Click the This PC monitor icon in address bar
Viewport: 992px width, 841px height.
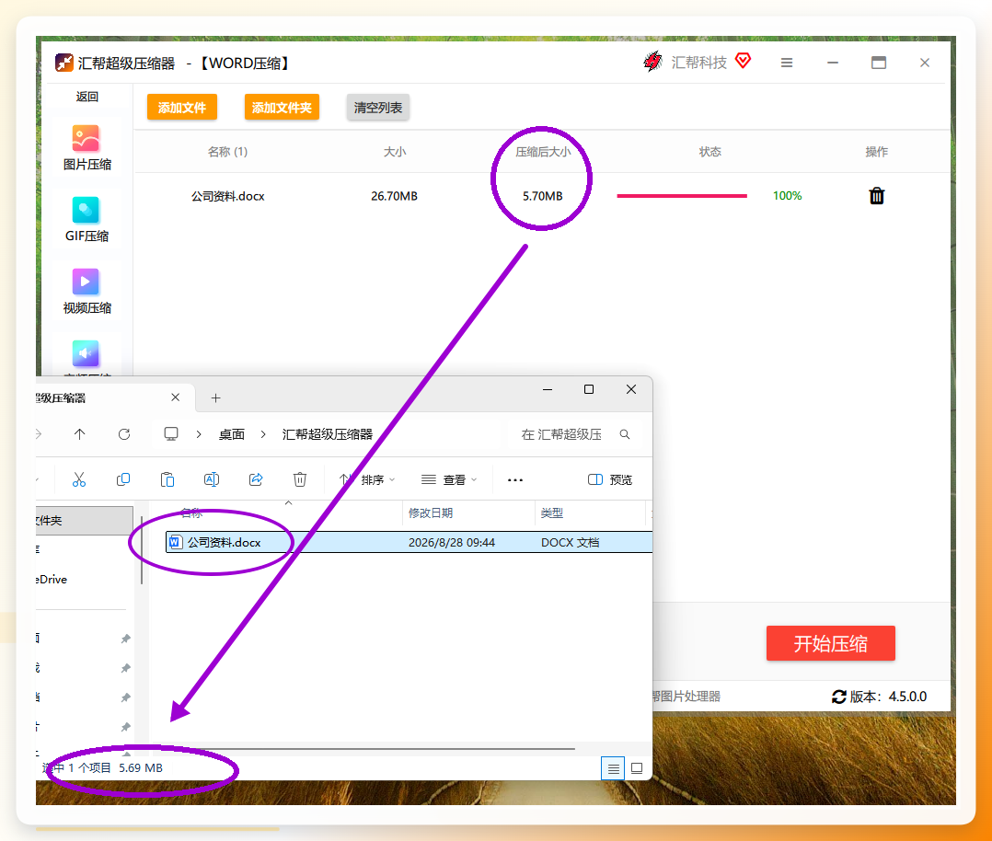pyautogui.click(x=171, y=434)
